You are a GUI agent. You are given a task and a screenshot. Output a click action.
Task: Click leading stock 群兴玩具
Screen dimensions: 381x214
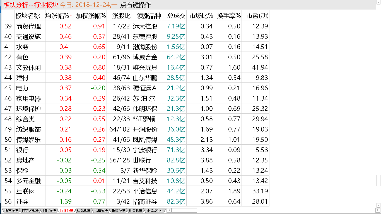pos(145,67)
